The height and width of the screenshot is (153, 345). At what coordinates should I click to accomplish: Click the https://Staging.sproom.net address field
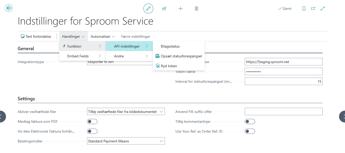[x=284, y=62]
